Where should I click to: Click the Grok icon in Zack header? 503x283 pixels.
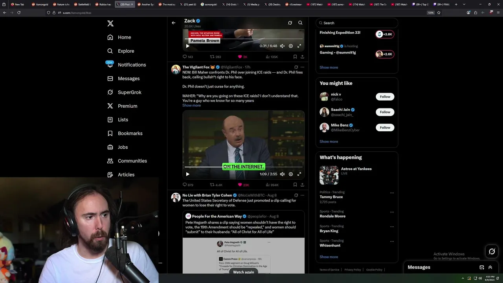(x=290, y=23)
